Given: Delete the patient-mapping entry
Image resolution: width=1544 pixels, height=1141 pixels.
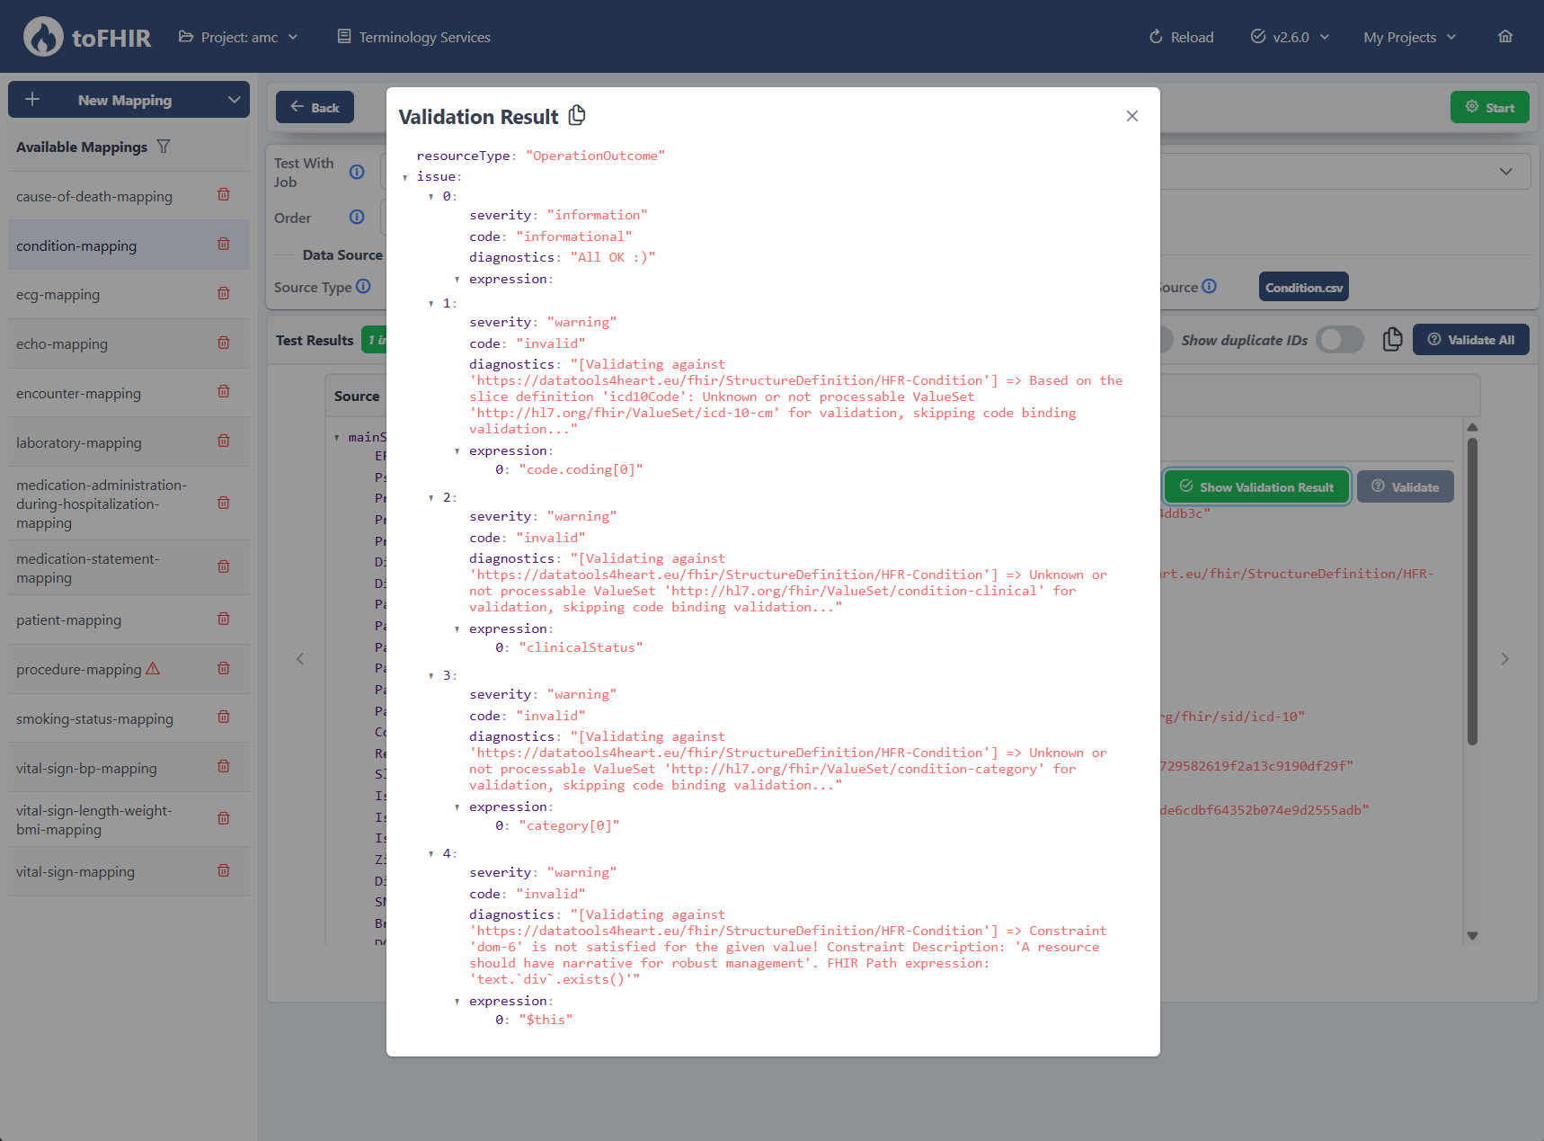Looking at the screenshot, I should click(224, 620).
